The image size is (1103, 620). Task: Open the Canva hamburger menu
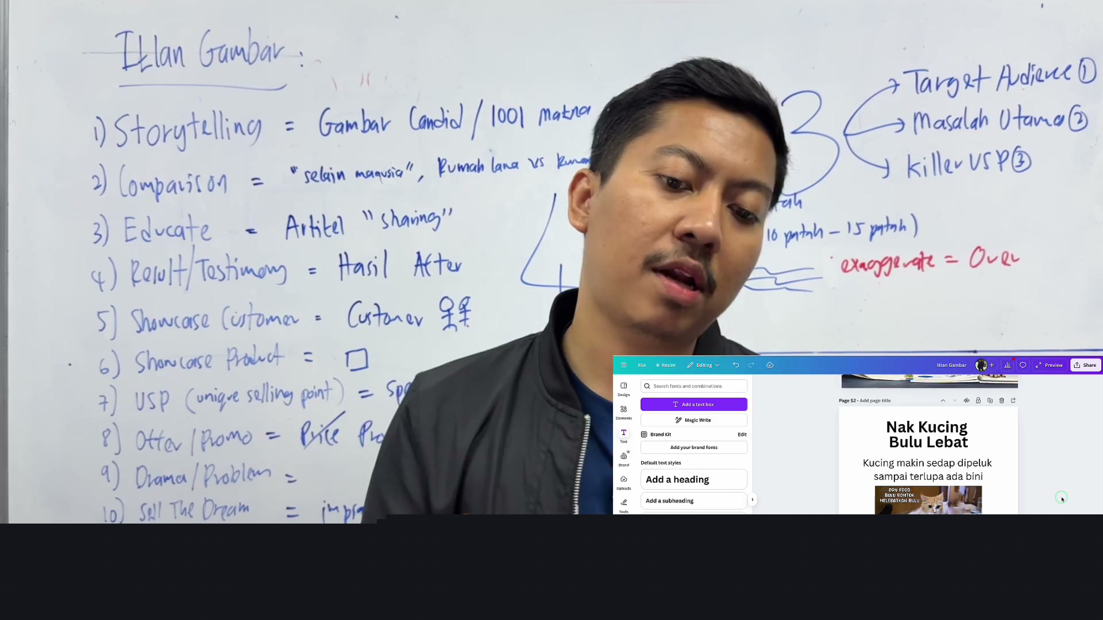tap(623, 365)
